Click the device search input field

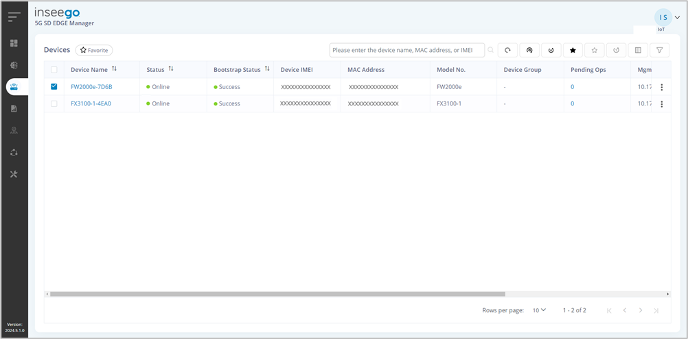click(x=407, y=50)
